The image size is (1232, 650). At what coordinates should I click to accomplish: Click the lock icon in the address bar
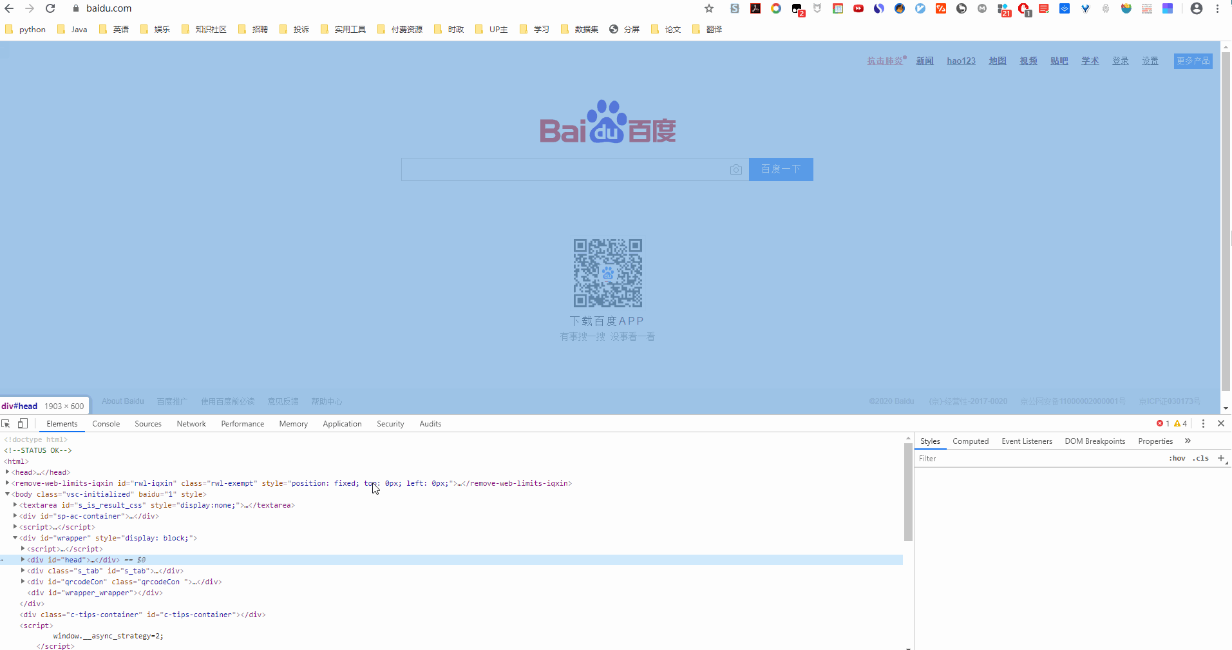pos(75,8)
